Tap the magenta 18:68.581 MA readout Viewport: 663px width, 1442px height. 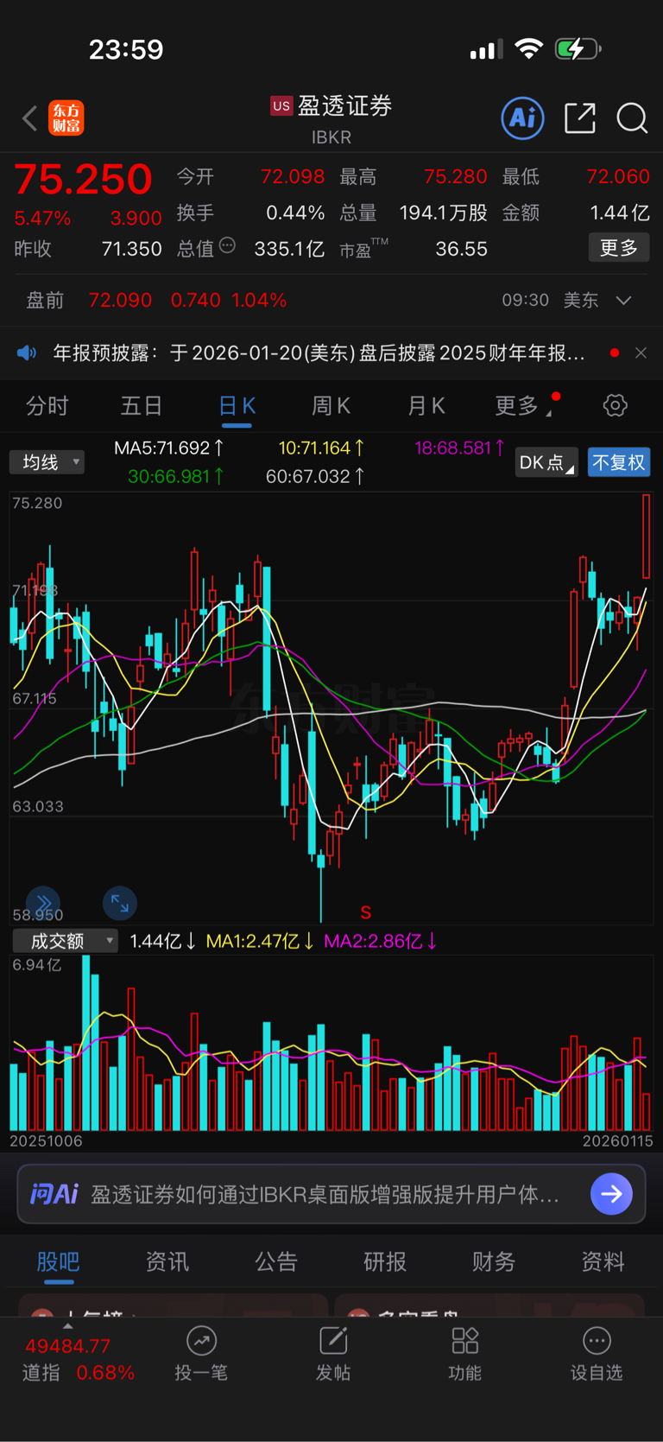coord(460,448)
